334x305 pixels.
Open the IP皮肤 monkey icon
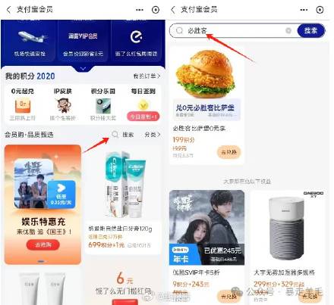(63, 105)
